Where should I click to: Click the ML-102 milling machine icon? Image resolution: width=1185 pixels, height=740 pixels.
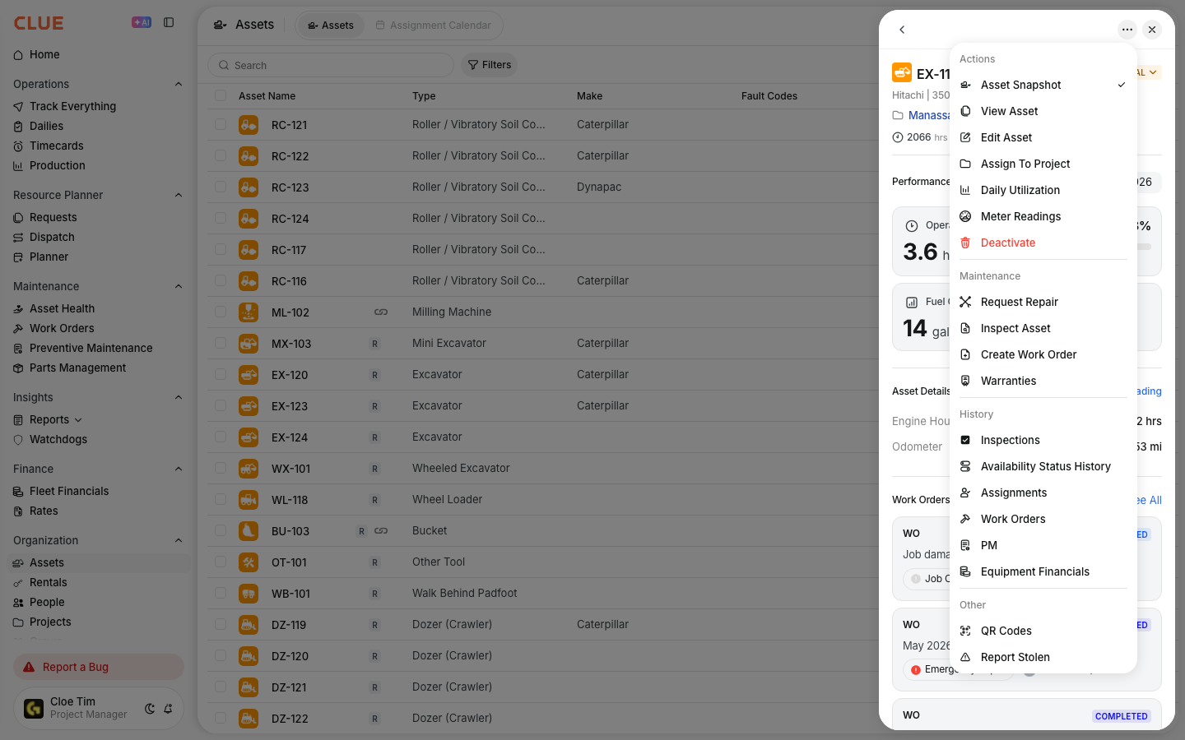point(249,312)
